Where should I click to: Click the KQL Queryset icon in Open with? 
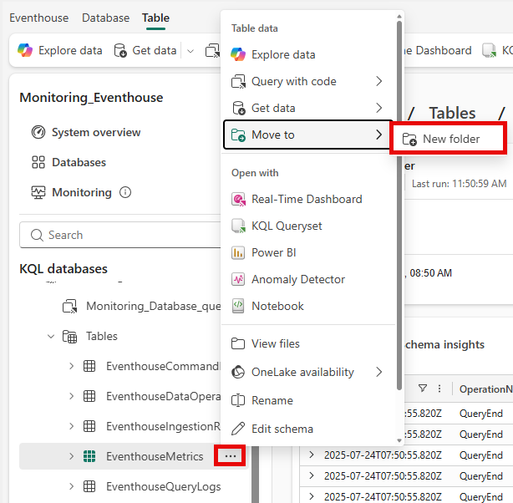pos(238,226)
